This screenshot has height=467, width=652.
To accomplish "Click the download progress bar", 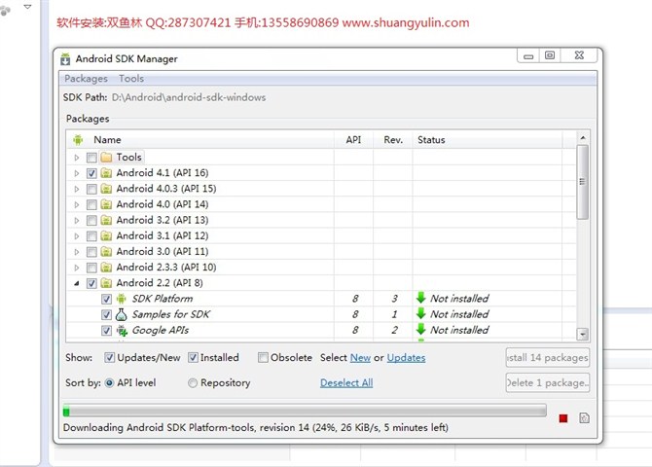I will (x=305, y=411).
